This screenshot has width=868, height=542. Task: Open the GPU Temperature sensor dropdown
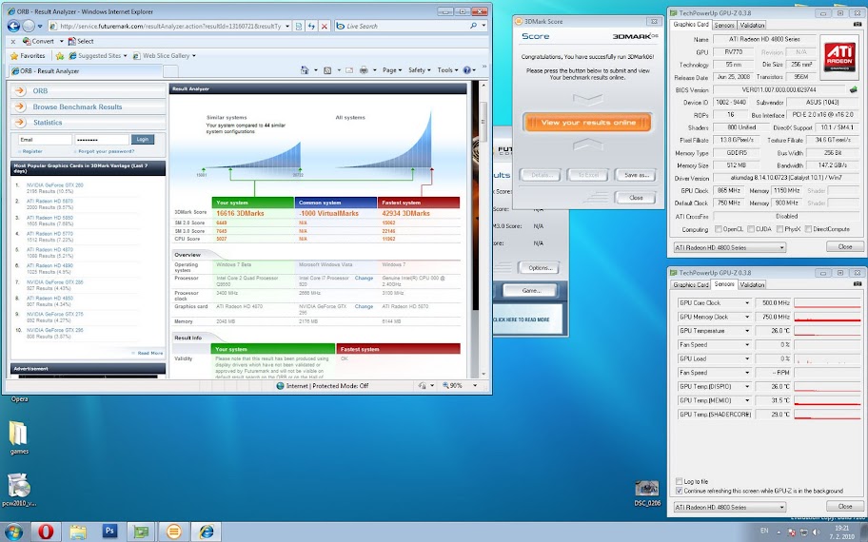(x=747, y=331)
